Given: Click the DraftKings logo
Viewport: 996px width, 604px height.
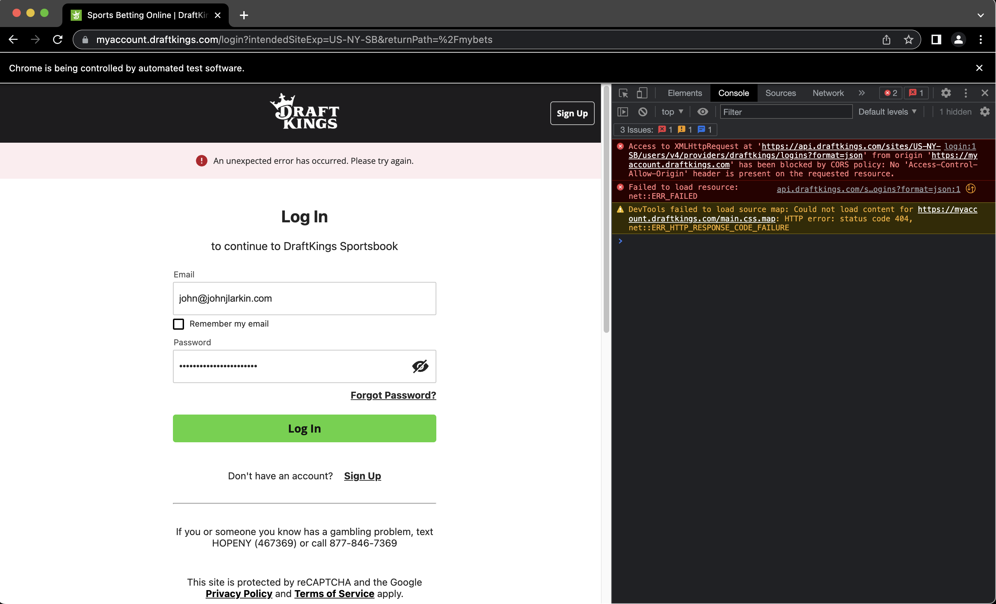Looking at the screenshot, I should coord(304,112).
